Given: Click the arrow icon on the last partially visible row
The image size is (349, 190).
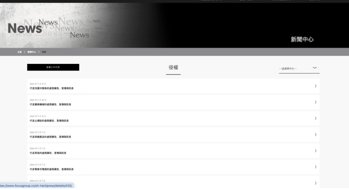Looking at the screenshot, I should pyautogui.click(x=315, y=183).
